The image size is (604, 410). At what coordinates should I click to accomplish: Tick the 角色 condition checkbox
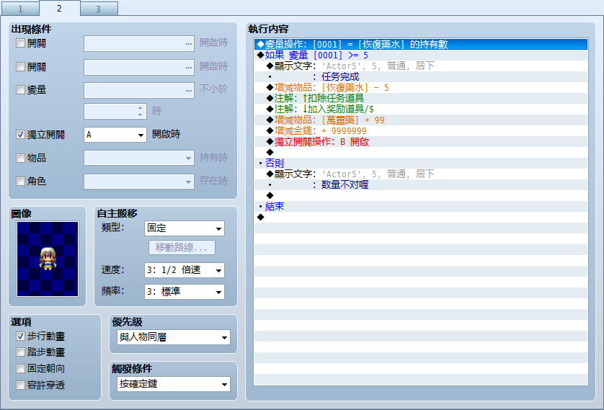pyautogui.click(x=20, y=181)
